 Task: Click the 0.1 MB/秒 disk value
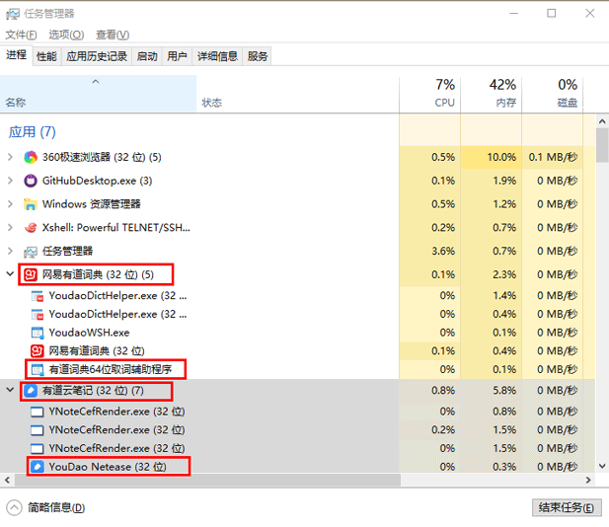[553, 157]
